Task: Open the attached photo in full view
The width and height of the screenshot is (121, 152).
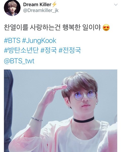Action: 60,111
